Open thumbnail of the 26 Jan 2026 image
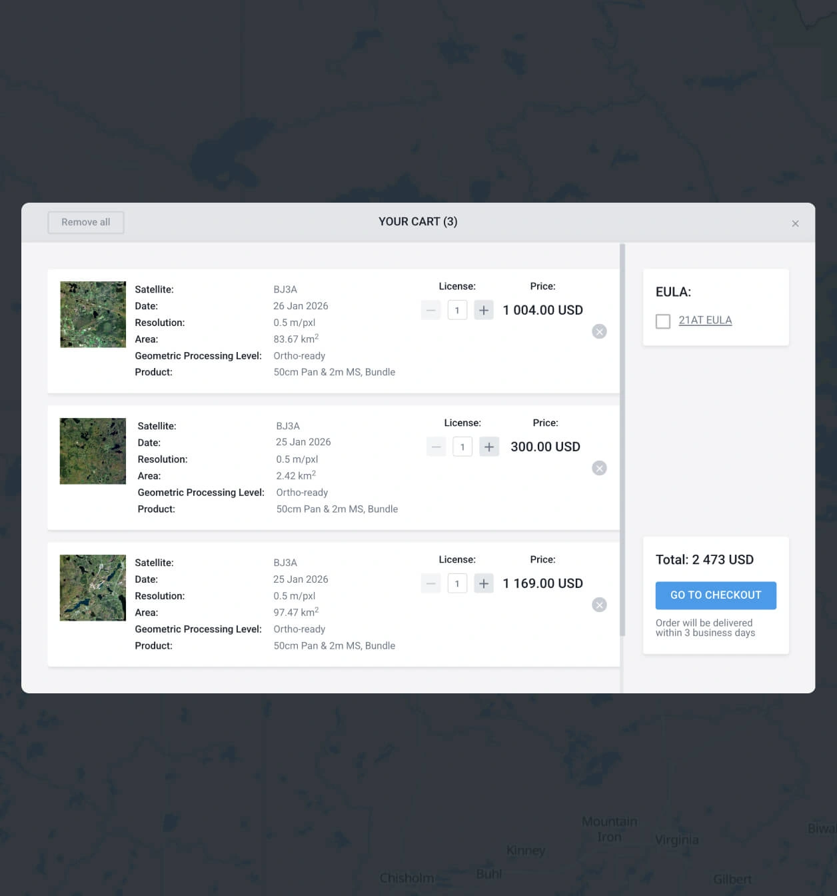 click(x=93, y=314)
